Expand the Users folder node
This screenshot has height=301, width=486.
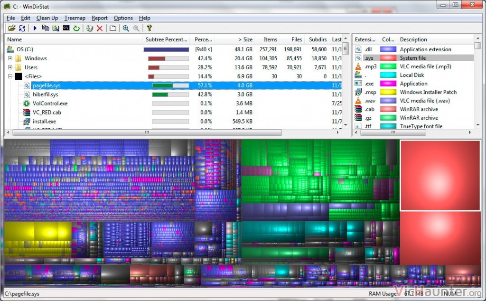[x=10, y=67]
